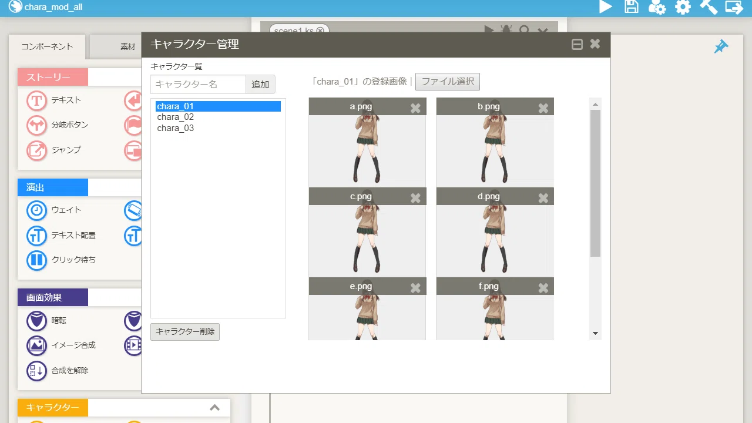Image resolution: width=752 pixels, height=423 pixels.
Task: Close the scene1.ks tab
Action: pyautogui.click(x=320, y=31)
